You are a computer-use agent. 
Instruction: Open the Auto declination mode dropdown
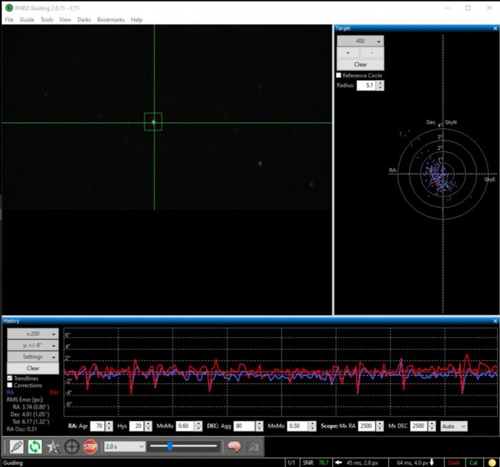coord(454,426)
